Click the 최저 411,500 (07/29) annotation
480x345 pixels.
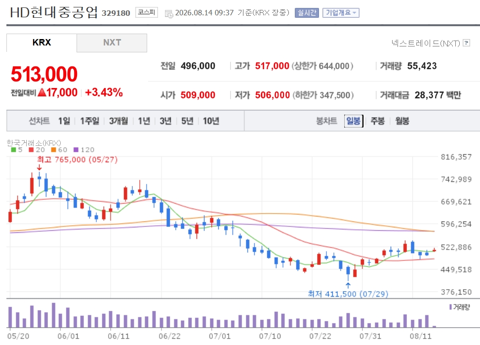[x=348, y=294]
